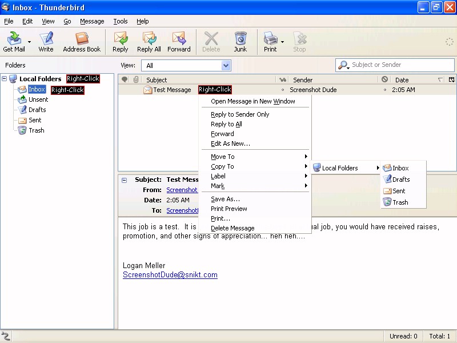457x343 pixels.
Task: Click the online/offline icon in status bar
Action: pos(6,336)
